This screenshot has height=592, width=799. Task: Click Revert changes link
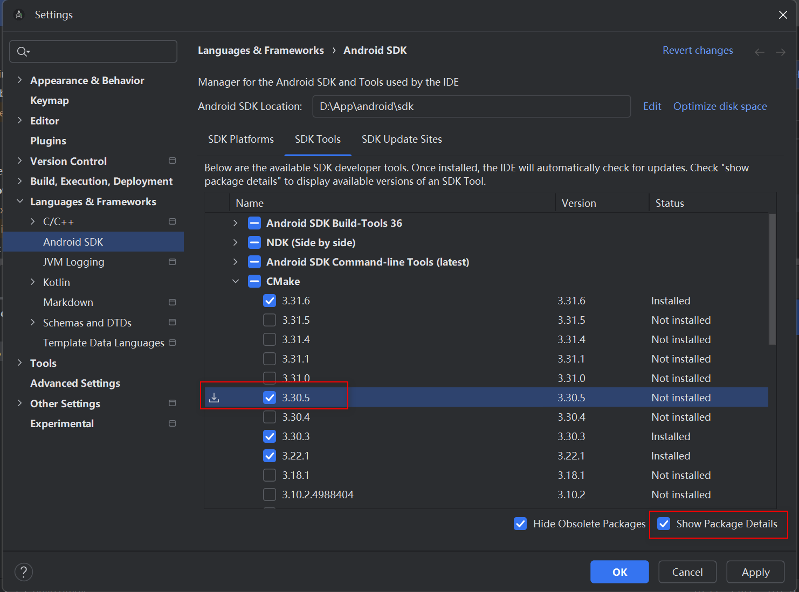coord(698,50)
